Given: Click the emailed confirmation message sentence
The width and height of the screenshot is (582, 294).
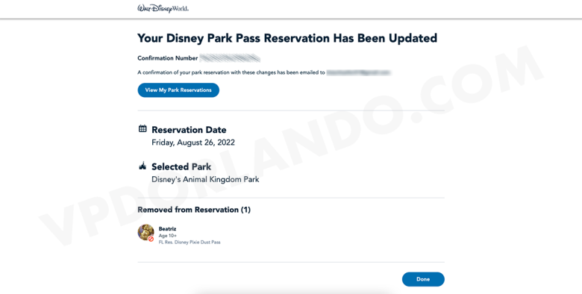Looking at the screenshot, I should point(231,73).
